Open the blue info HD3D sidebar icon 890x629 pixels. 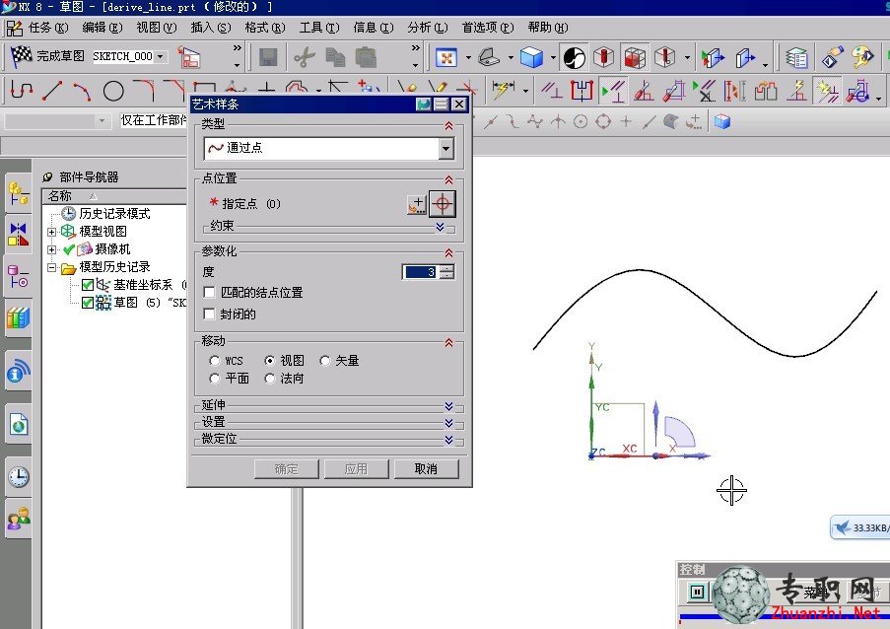(x=18, y=372)
